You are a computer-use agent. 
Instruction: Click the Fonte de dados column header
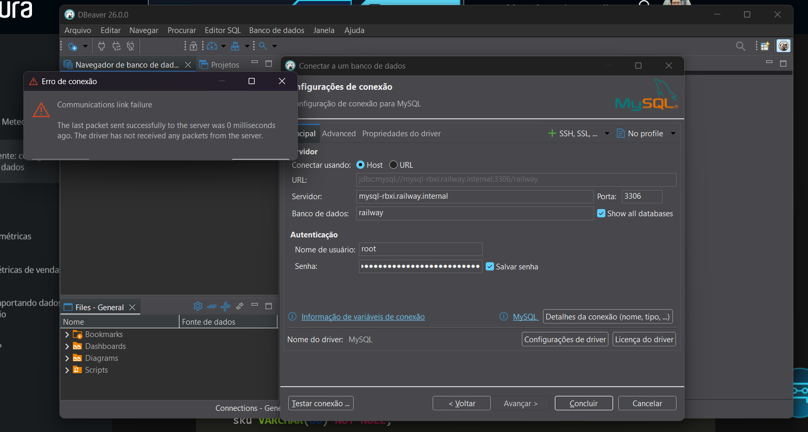[228, 322]
